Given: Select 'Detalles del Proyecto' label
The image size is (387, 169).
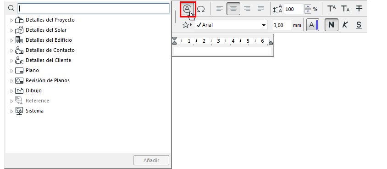Looking at the screenshot, I should point(50,20).
